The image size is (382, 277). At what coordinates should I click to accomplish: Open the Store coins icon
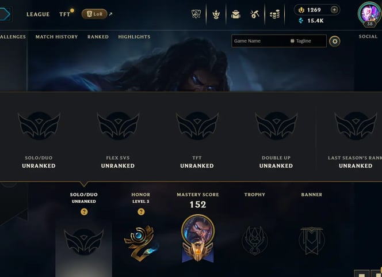point(274,14)
